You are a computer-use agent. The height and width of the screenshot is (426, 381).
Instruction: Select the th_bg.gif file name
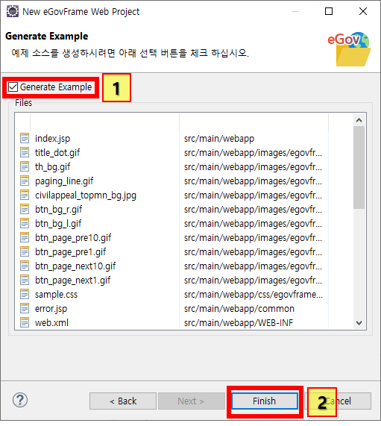(x=52, y=167)
